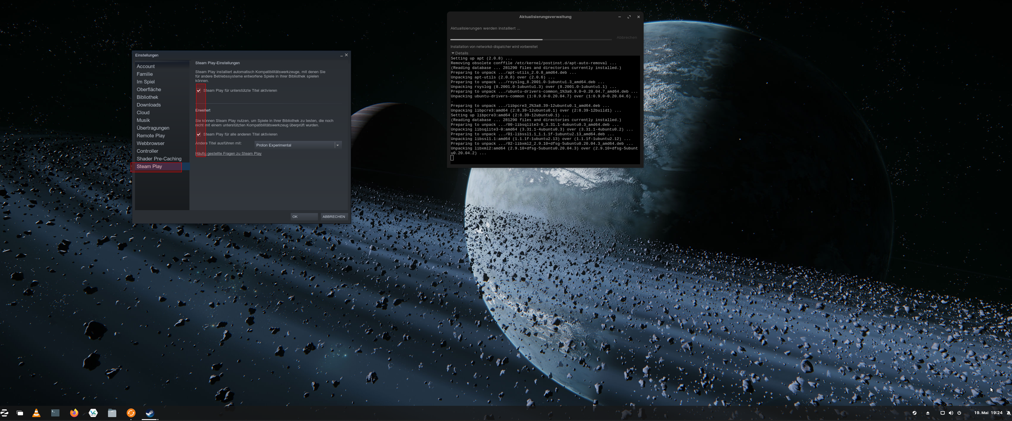Open VeraCrypt from the taskbar

click(x=93, y=413)
